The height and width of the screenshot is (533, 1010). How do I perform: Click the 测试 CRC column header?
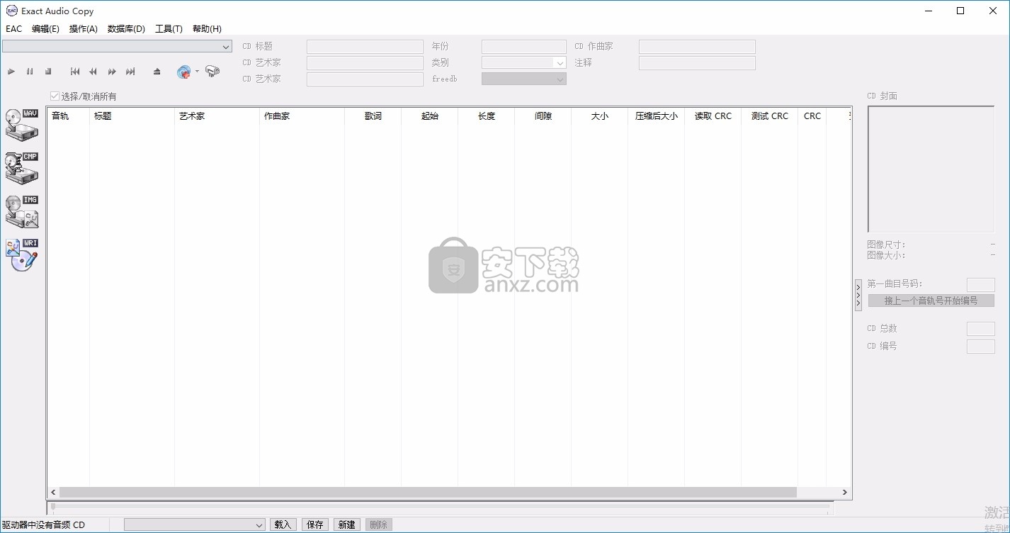pos(770,116)
